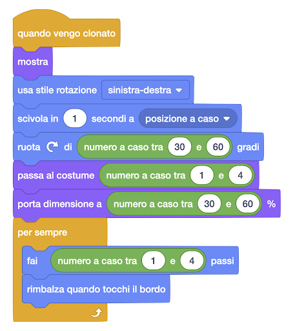Click the clockwise rotate arrow icon
Viewport: 295px width, 331px height.
[x=52, y=147]
